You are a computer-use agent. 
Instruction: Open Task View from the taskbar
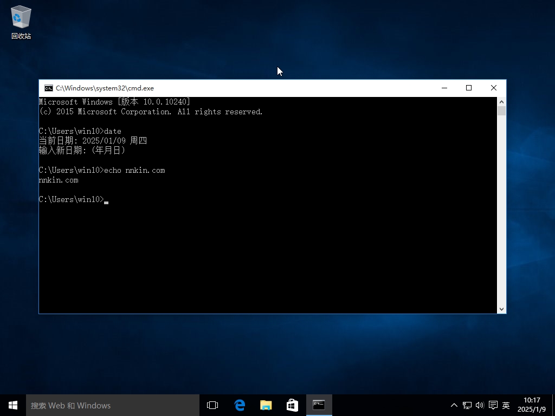pos(212,405)
